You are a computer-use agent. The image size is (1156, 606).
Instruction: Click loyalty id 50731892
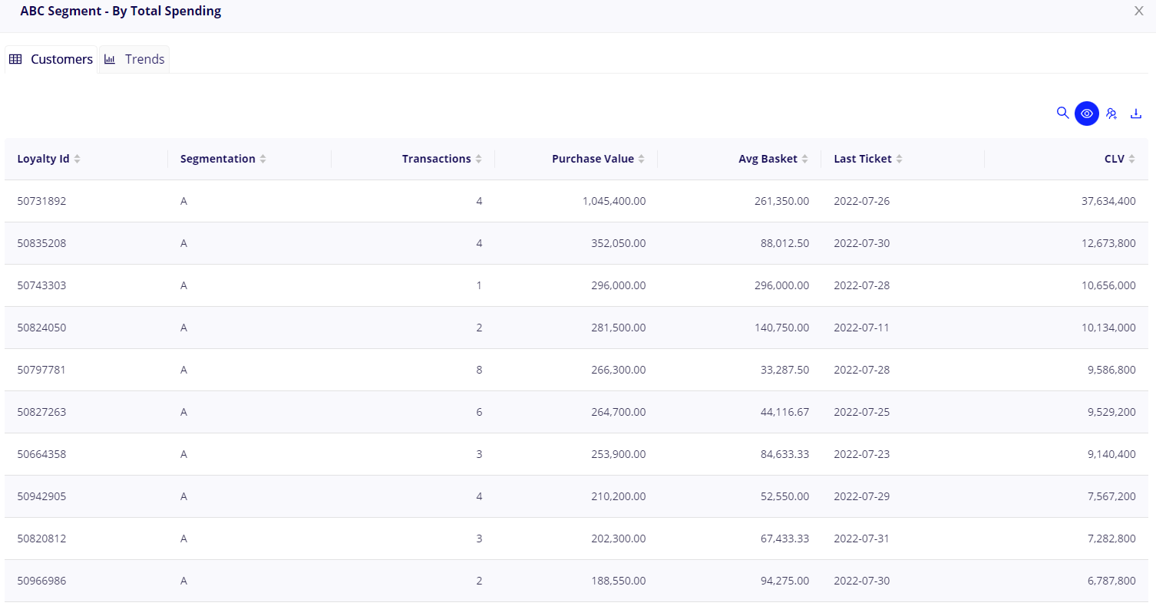pyautogui.click(x=41, y=201)
